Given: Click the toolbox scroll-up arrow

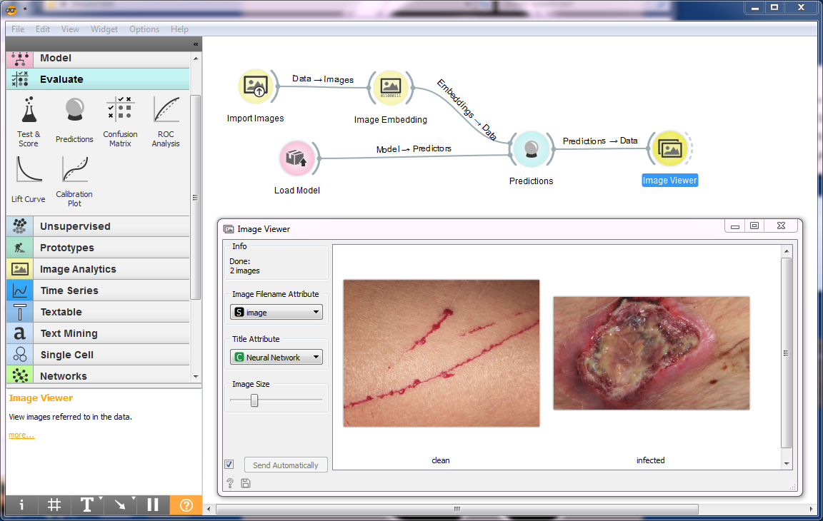Looking at the screenshot, I should 196,59.
